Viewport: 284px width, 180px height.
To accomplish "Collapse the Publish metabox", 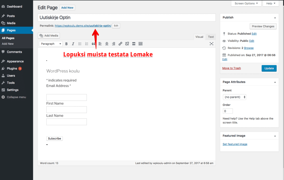I will 275,17.
